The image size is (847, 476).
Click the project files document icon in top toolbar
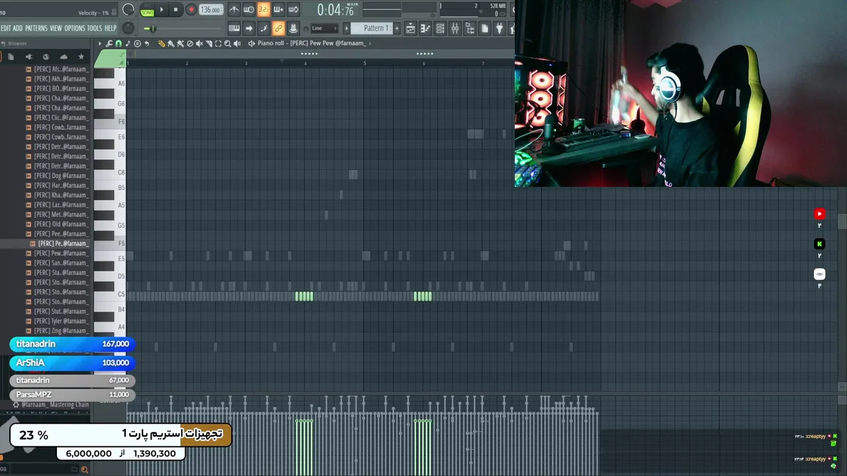(485, 28)
